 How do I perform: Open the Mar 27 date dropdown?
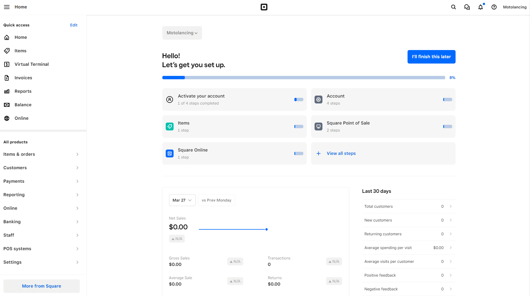pyautogui.click(x=182, y=200)
